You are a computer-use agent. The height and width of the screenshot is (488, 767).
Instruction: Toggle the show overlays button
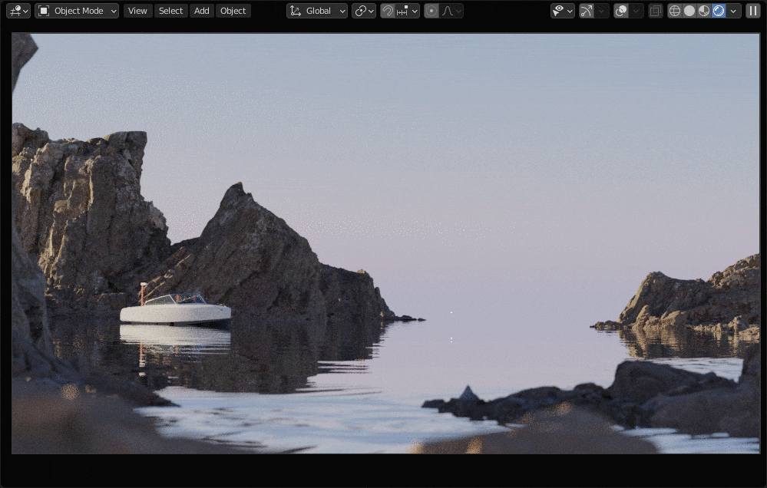point(621,11)
